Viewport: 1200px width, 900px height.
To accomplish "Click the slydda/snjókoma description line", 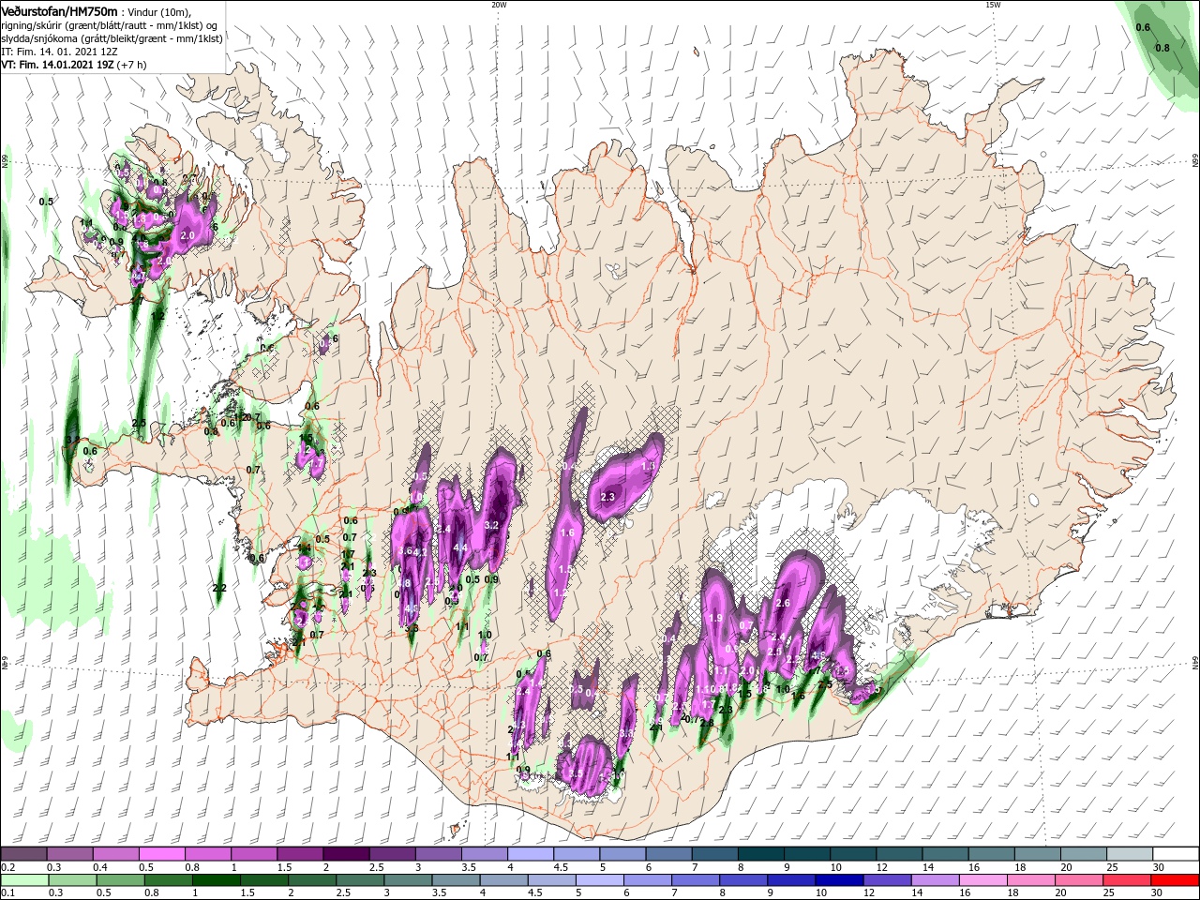I will click(x=112, y=39).
